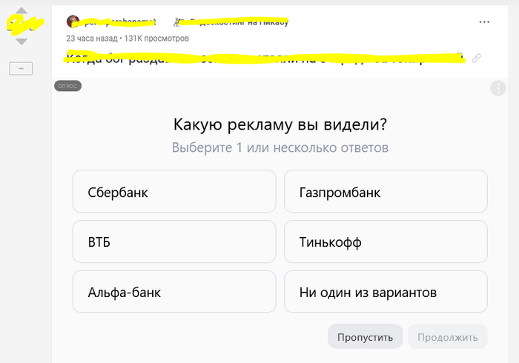This screenshot has width=519, height=363.
Task: Select the Газпромбанк answer
Action: pos(386,191)
